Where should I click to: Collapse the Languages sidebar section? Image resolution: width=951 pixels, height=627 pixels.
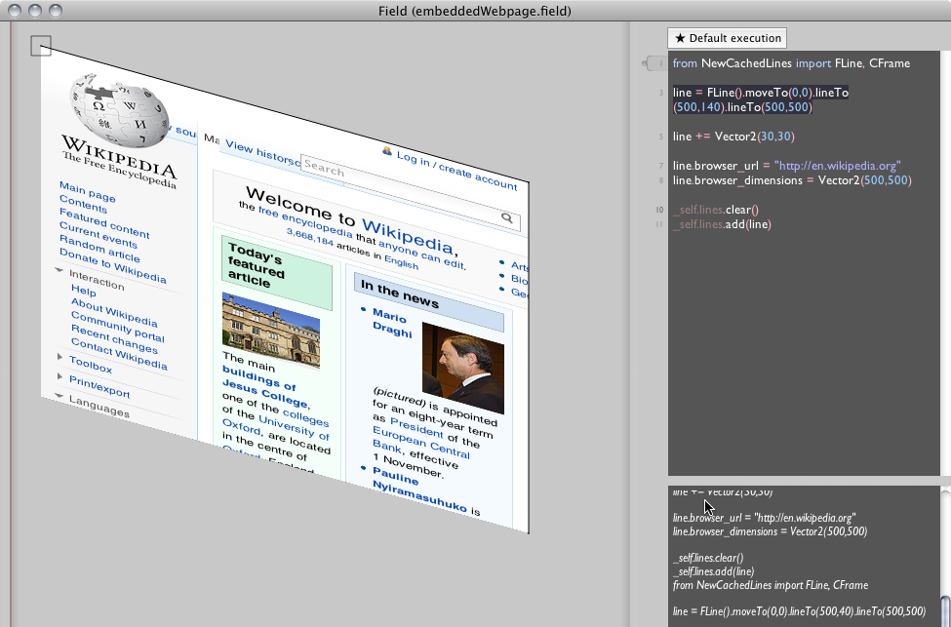59,397
